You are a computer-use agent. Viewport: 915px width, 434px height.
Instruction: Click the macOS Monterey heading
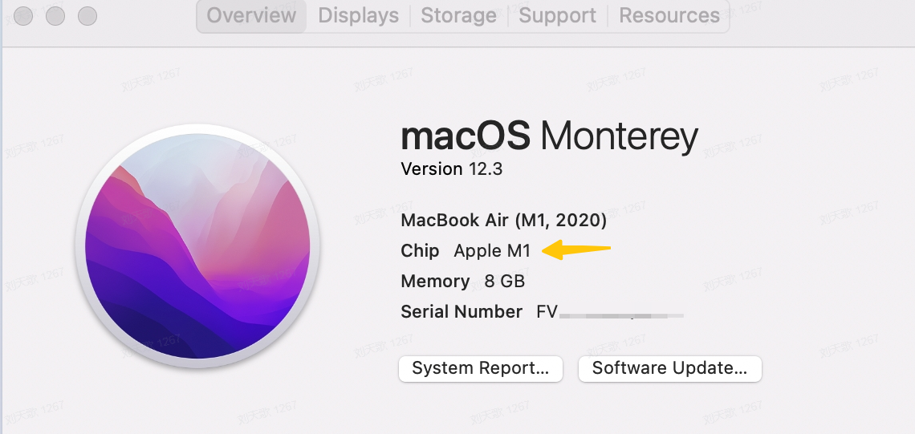(x=549, y=137)
